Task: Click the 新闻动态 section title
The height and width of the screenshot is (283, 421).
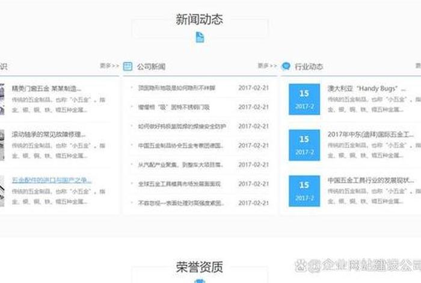Action: pyautogui.click(x=200, y=19)
